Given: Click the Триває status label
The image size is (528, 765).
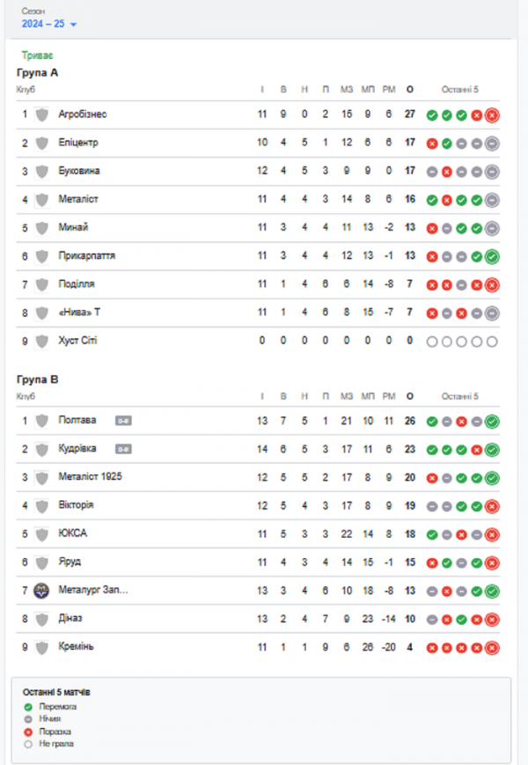Looking at the screenshot, I should pos(37,55).
